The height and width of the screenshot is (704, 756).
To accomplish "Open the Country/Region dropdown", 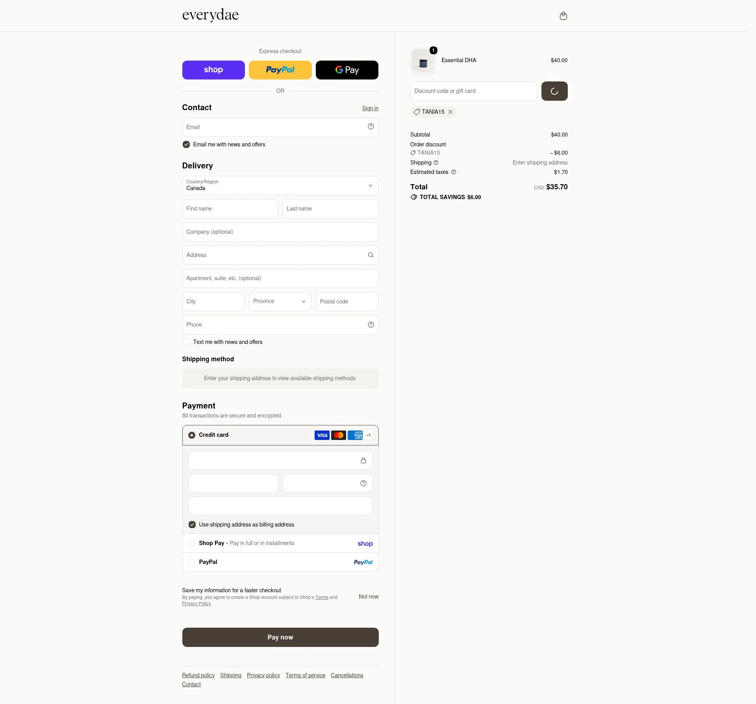I will click(280, 185).
